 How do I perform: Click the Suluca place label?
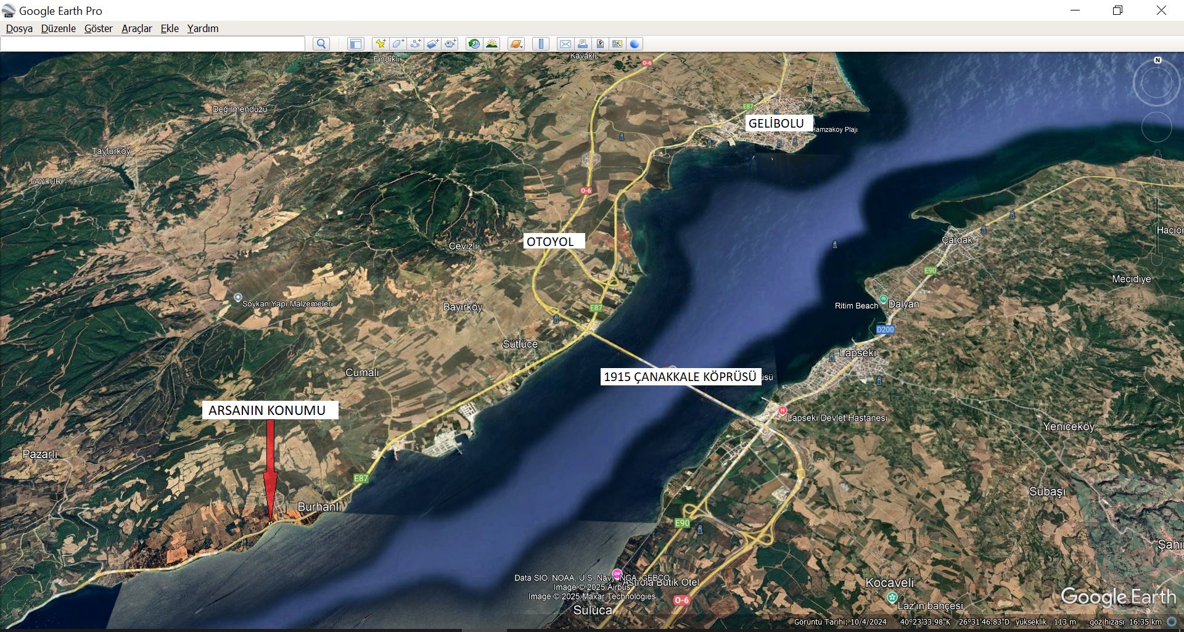pyautogui.click(x=593, y=610)
